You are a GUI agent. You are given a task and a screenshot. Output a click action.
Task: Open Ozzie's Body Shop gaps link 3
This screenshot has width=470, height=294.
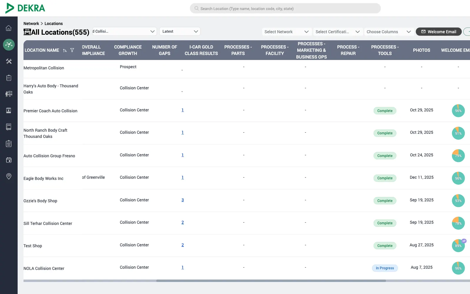183,200
